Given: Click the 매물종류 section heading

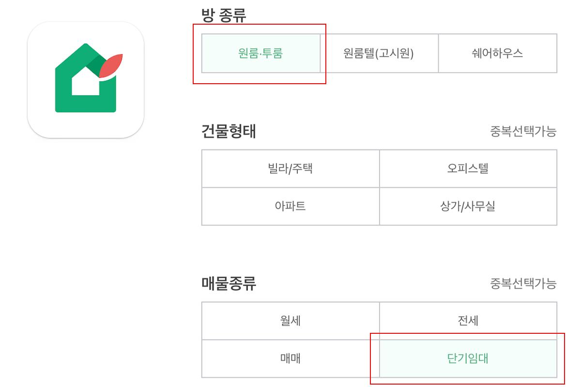Looking at the screenshot, I should tap(229, 283).
